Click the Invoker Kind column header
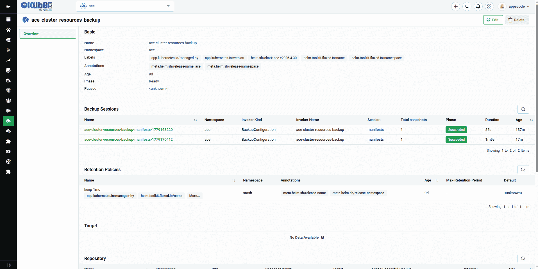 (x=252, y=120)
